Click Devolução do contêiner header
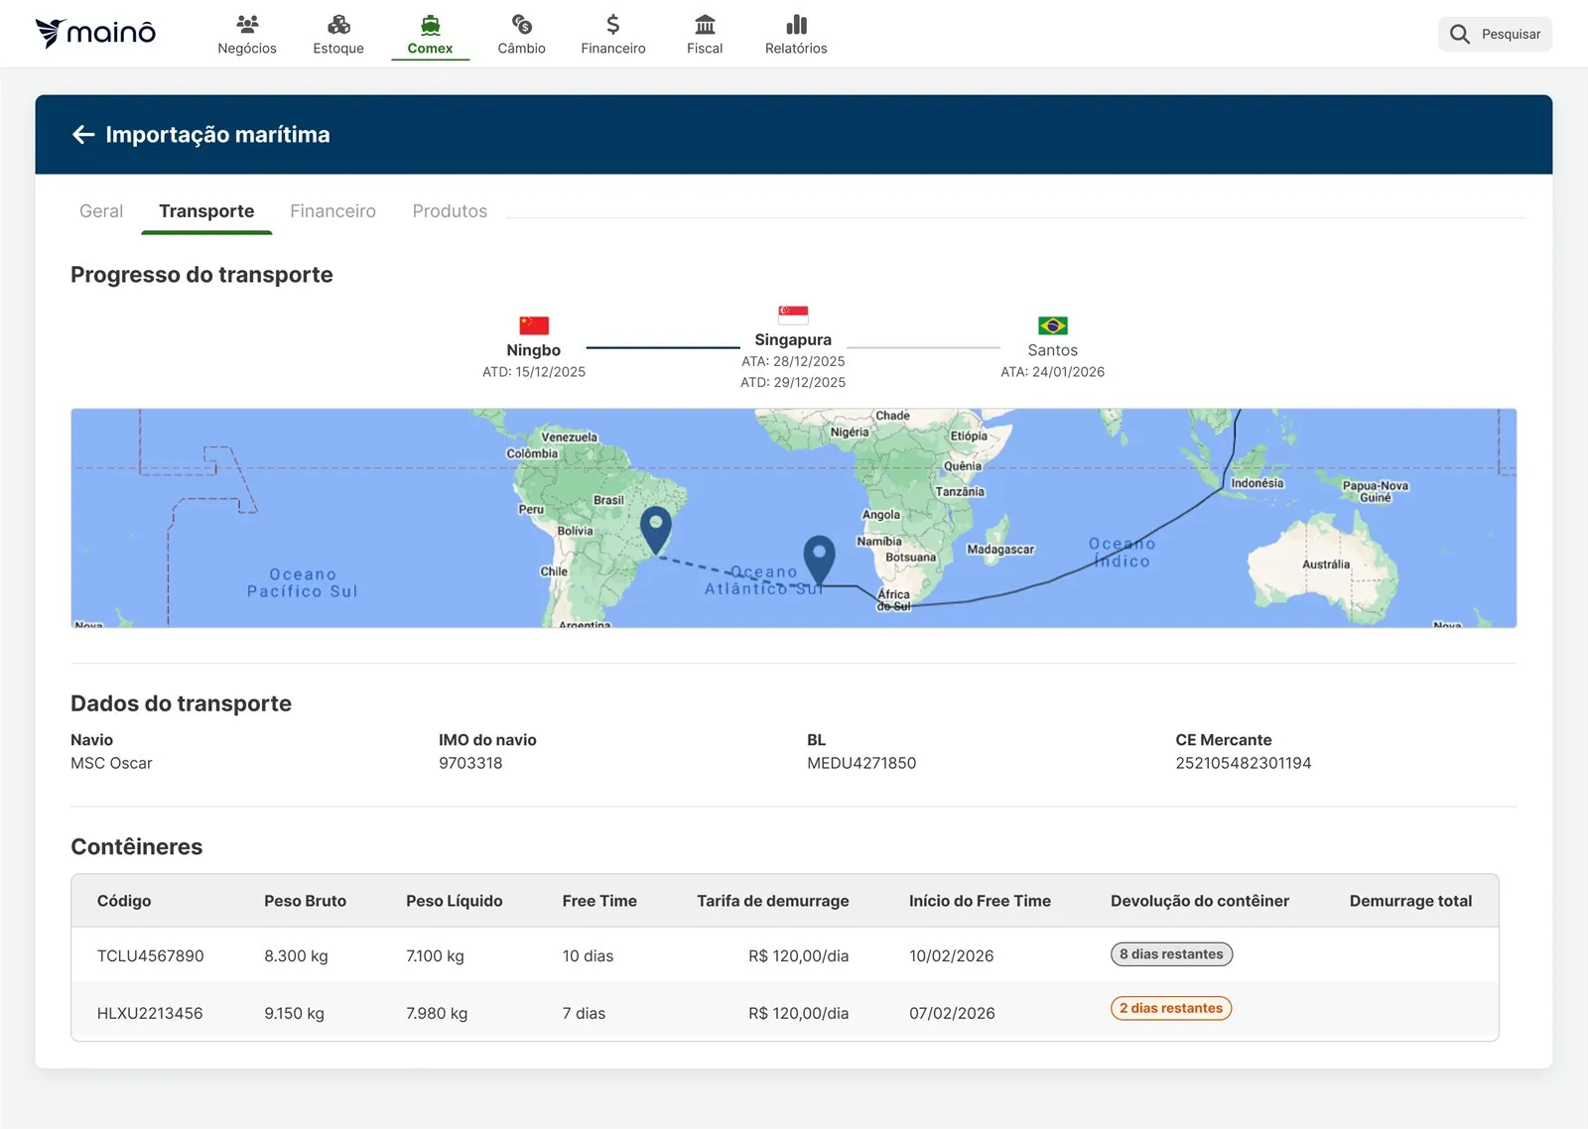Viewport: 1588px width, 1129px height. coord(1200,901)
